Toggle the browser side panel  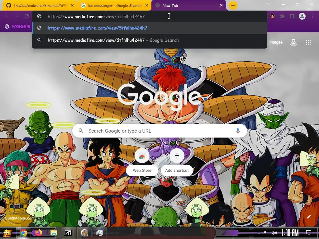coord(292,16)
